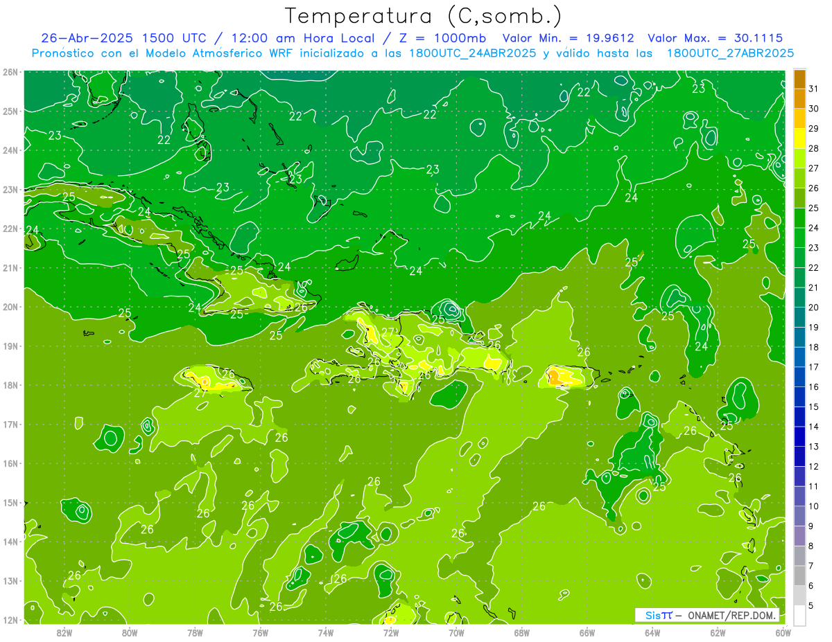This screenshot has height=642, width=832.
Task: Click the yellow legend swatch between 28 and 29
Action: [x=799, y=139]
